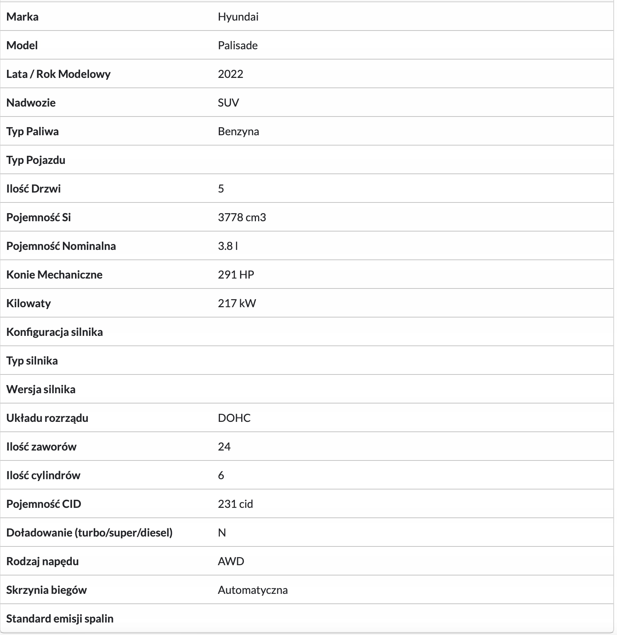Select the Hyundai value text
Screen dimensions: 617x635
pos(238,17)
